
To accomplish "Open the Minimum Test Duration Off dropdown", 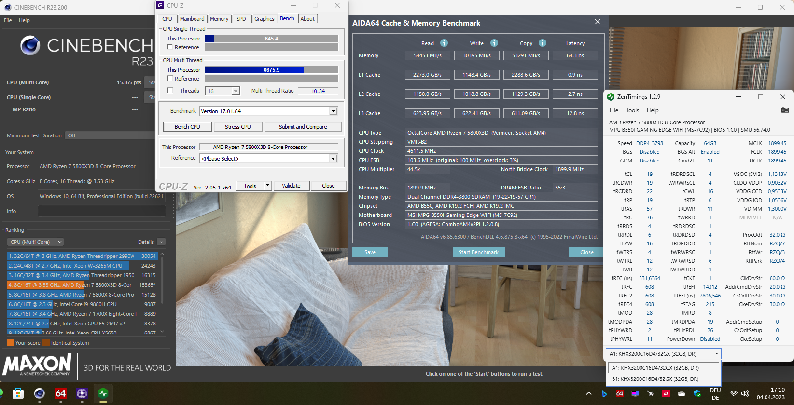I will click(110, 135).
